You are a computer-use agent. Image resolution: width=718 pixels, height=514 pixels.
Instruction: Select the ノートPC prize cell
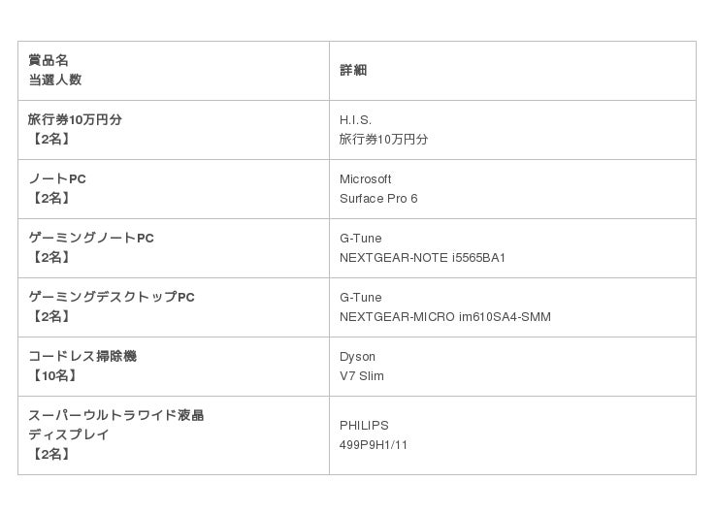coord(174,189)
